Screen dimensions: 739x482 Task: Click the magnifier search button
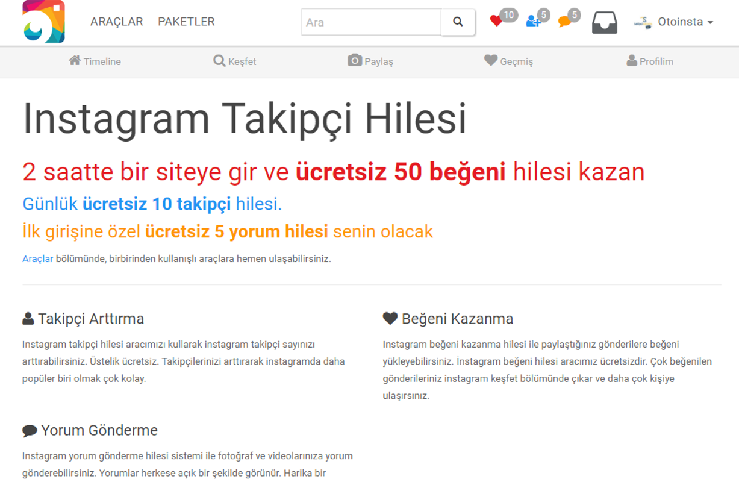(x=458, y=22)
